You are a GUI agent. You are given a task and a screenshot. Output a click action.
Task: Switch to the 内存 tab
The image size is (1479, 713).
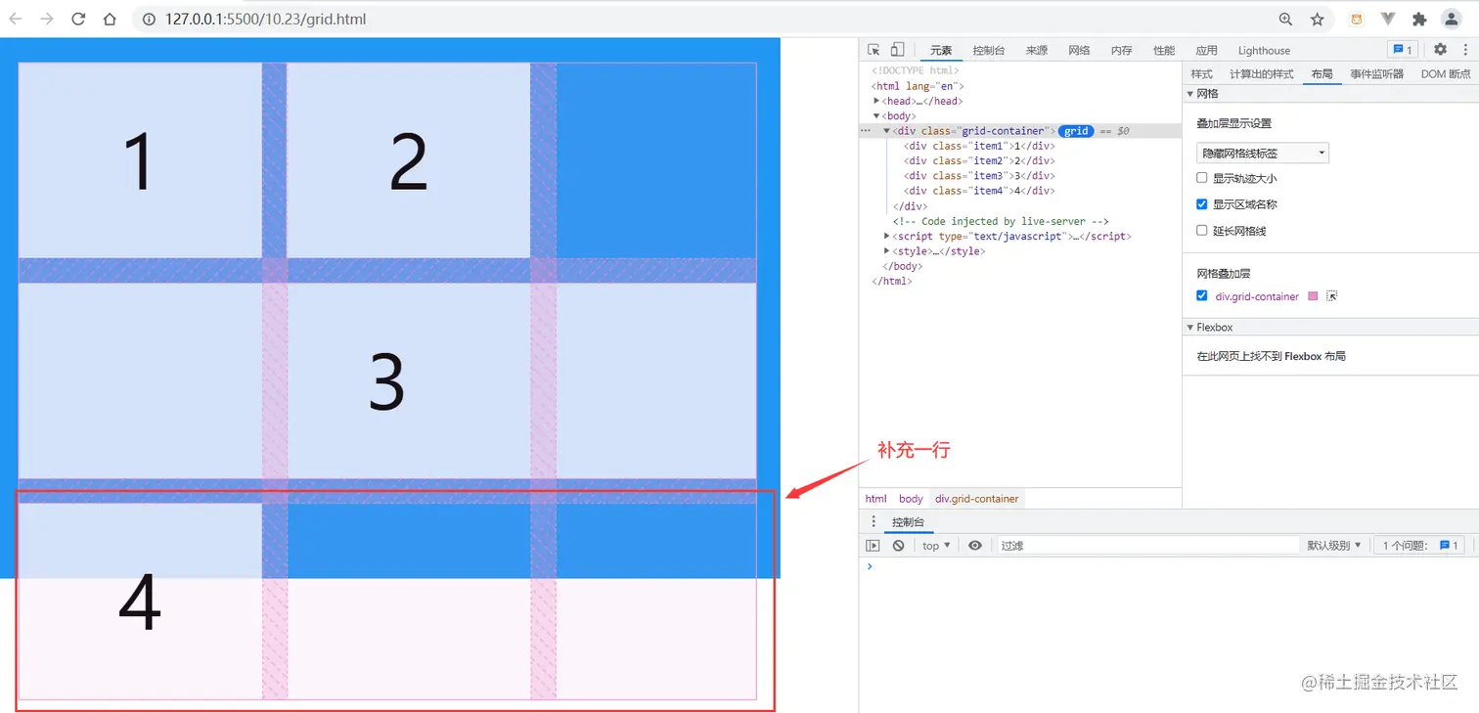(1122, 51)
